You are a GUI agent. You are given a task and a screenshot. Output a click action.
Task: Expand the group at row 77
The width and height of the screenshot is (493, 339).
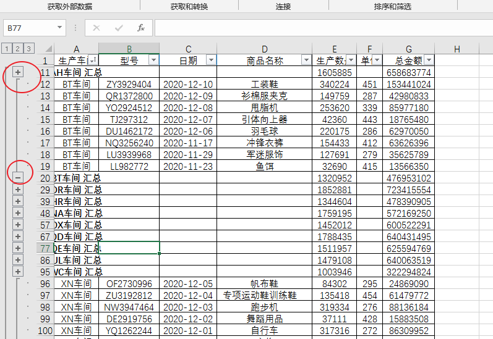tap(18, 248)
